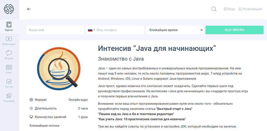Screen dimensions: 267x131
Task: Click the ЖДУ ЗВОНКА button
Action: pos(234,30)
